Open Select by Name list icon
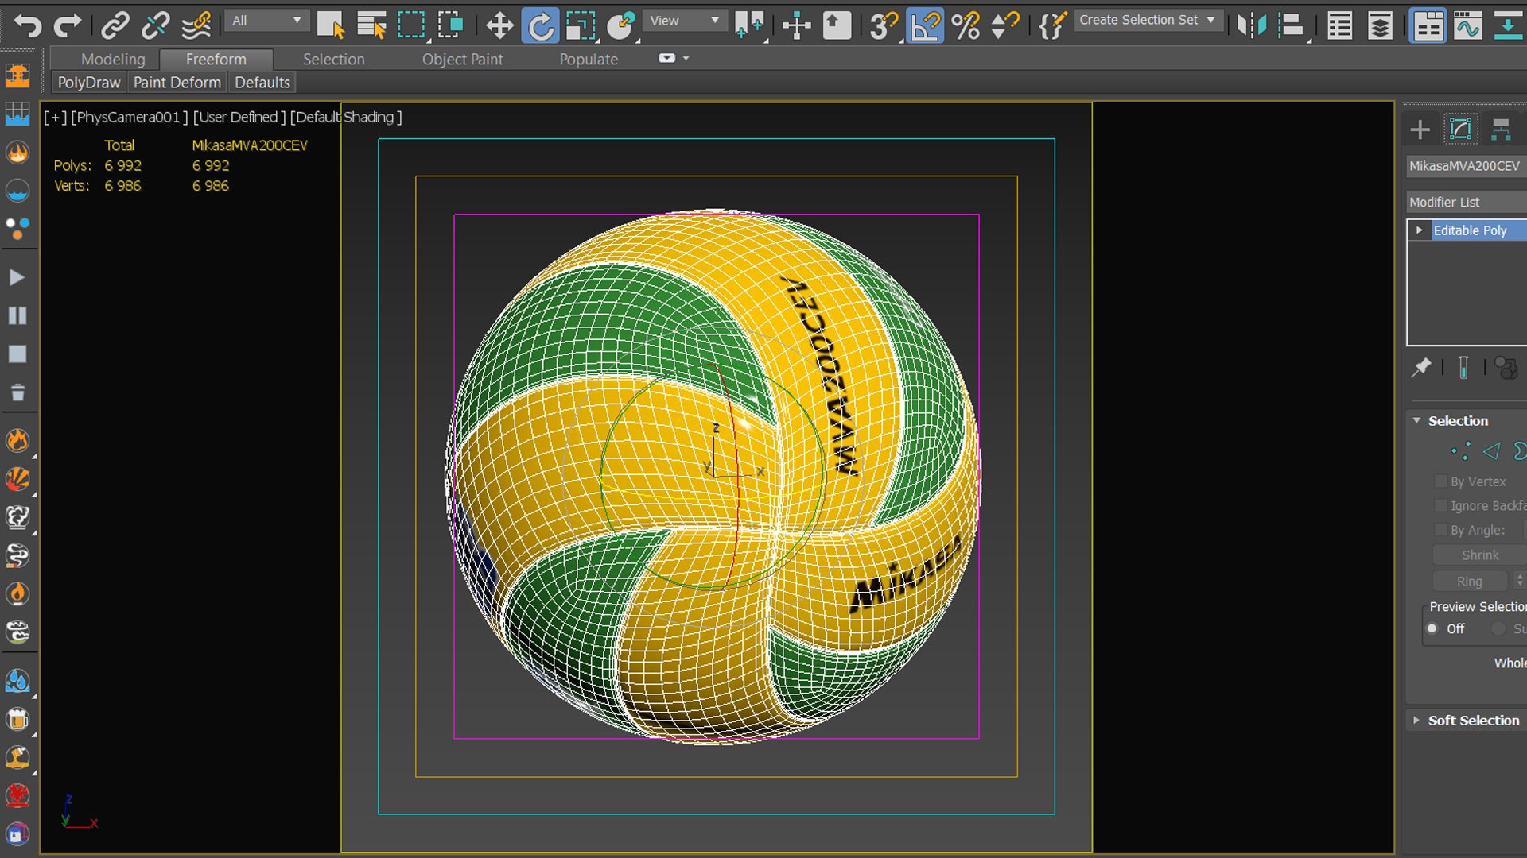 [x=371, y=25]
